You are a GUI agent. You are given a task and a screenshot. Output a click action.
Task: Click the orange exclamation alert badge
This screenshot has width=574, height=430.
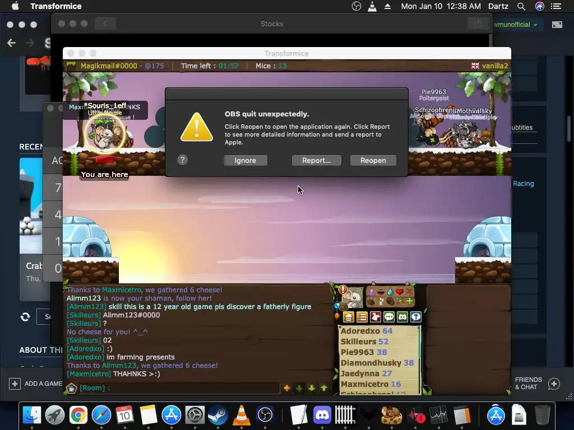(x=342, y=290)
